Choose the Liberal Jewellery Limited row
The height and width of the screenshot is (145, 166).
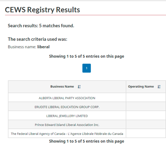pyautogui.click(x=67, y=116)
